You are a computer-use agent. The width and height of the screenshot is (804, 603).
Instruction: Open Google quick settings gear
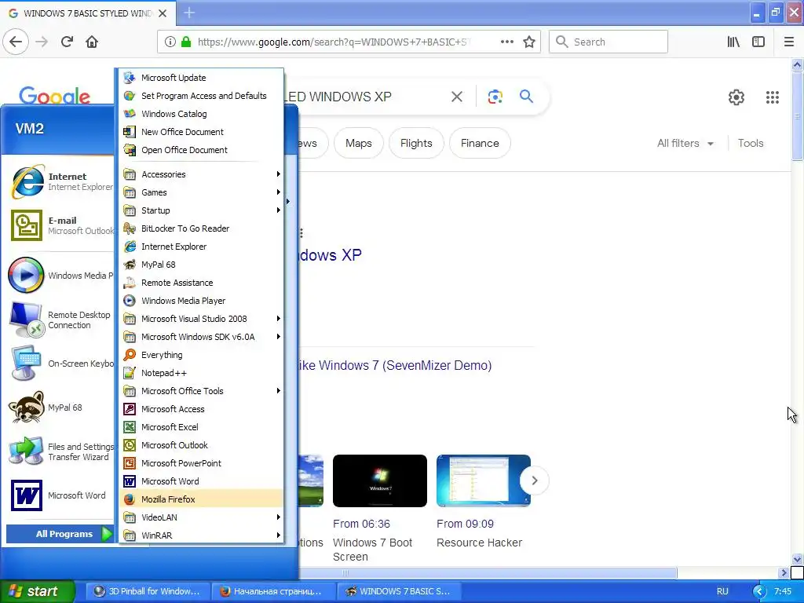tap(736, 97)
